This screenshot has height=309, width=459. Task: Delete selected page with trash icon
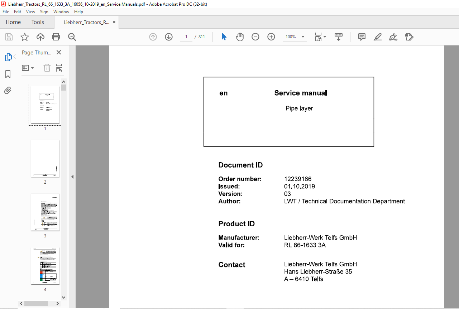47,68
